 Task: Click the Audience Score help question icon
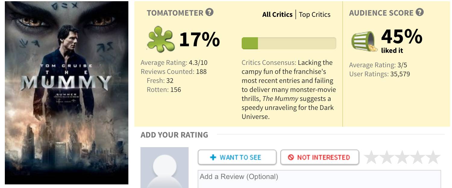click(419, 13)
